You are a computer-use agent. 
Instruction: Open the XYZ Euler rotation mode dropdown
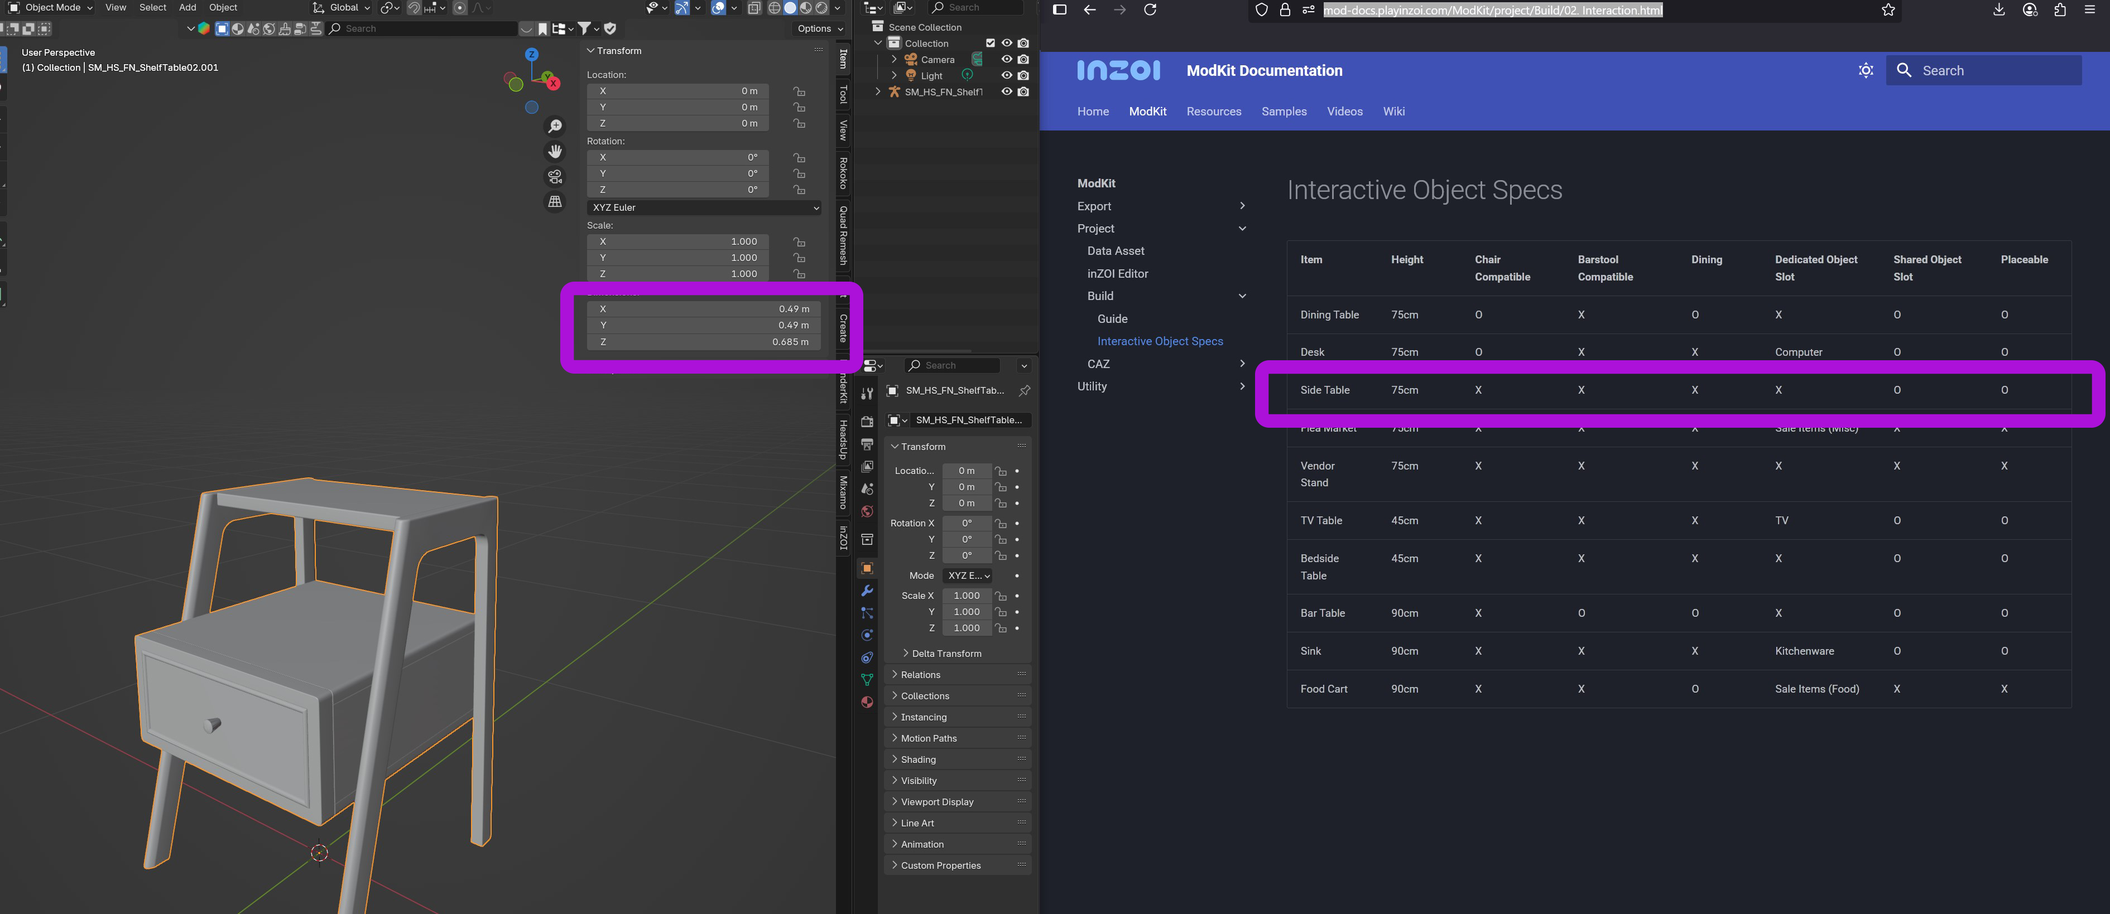(704, 208)
